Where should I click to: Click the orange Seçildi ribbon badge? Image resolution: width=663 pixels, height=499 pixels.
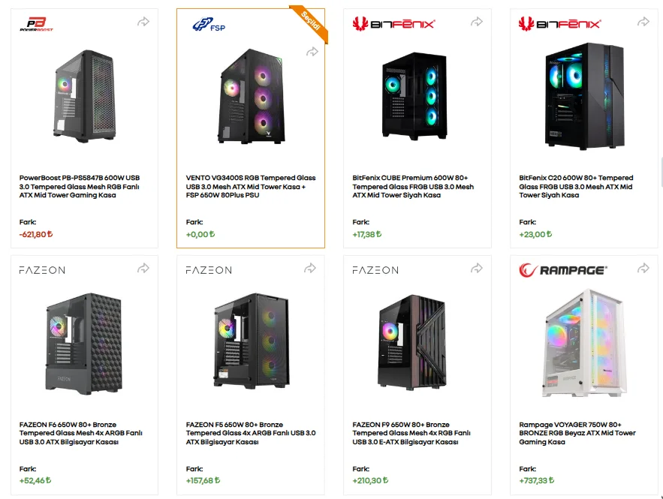(311, 22)
